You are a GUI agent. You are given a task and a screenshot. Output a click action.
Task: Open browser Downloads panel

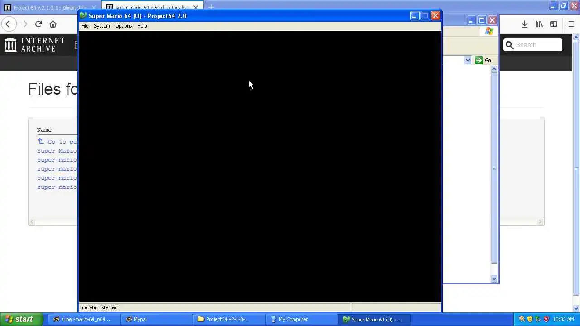525,24
